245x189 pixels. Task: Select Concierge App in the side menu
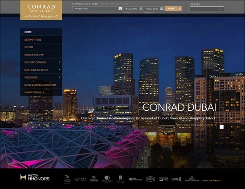(41, 55)
